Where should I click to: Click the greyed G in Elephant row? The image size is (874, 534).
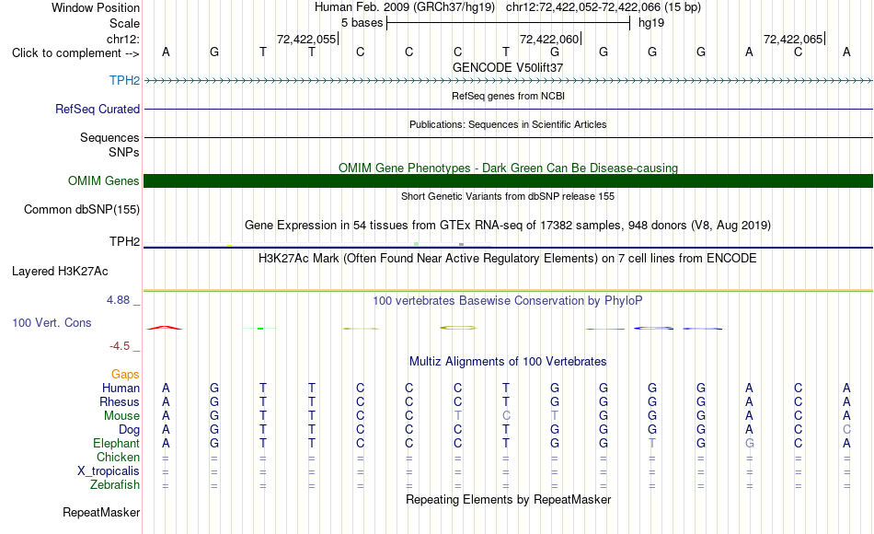(x=749, y=443)
